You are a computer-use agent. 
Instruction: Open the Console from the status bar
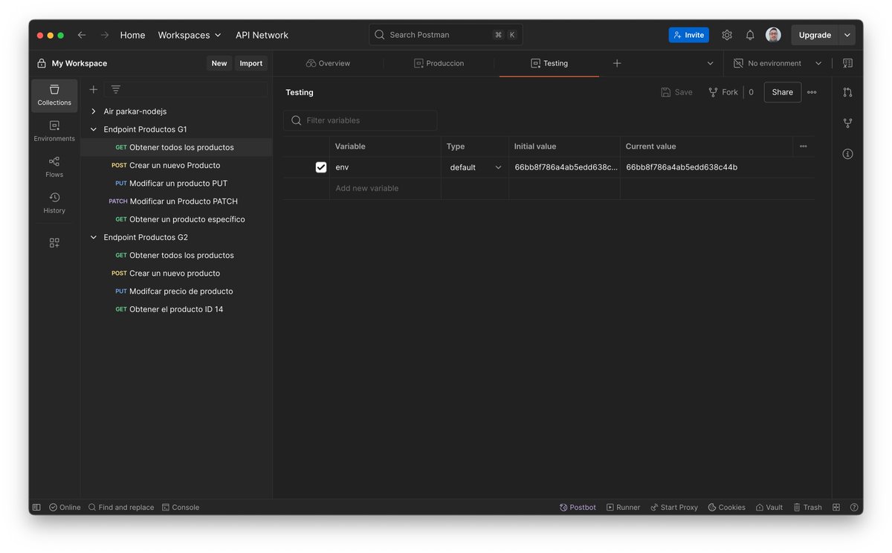pyautogui.click(x=181, y=507)
